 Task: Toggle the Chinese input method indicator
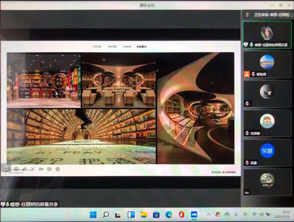(245, 214)
